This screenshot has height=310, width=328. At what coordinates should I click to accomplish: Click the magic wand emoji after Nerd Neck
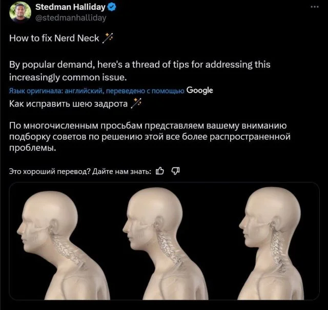108,38
